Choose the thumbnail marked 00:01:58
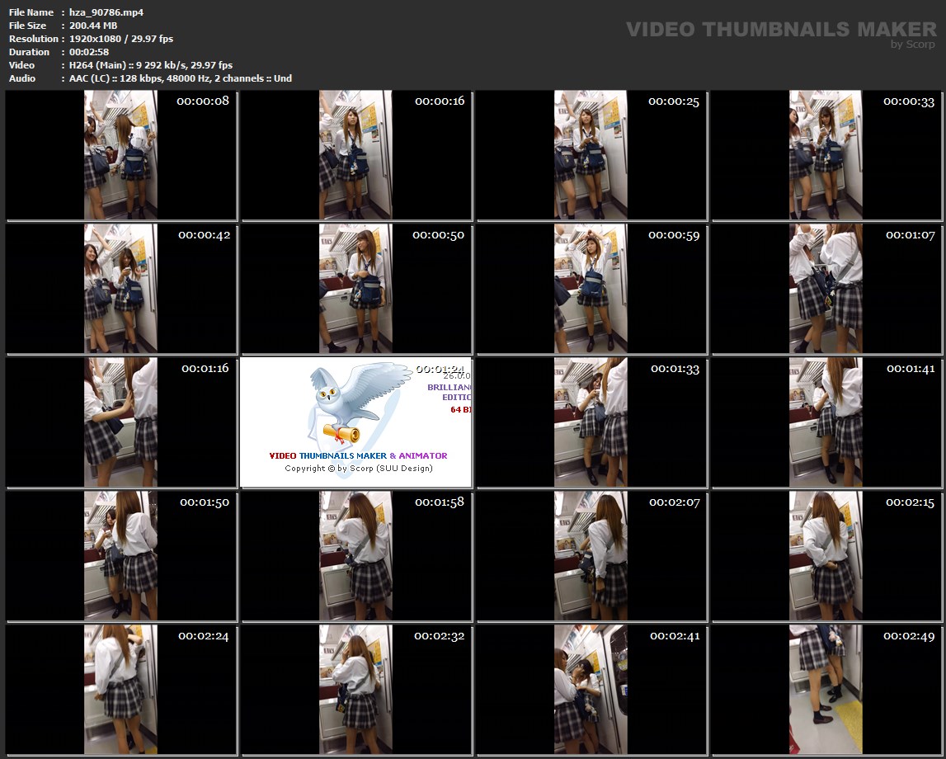Image resolution: width=946 pixels, height=759 pixels. tap(356, 556)
